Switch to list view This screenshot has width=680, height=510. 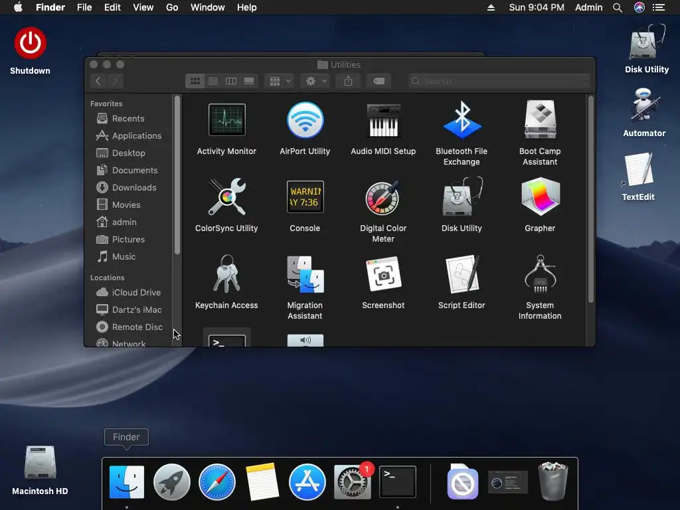point(213,81)
